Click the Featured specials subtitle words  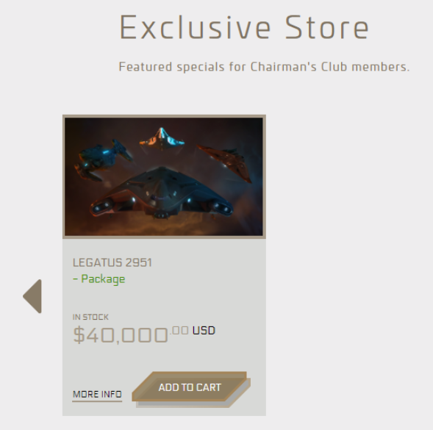[x=171, y=67]
